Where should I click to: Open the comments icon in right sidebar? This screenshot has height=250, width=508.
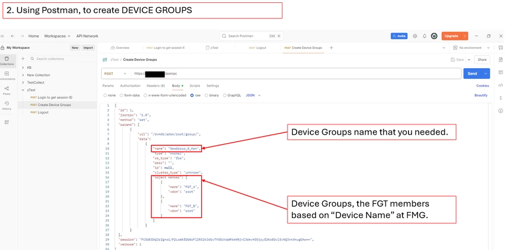[501, 72]
